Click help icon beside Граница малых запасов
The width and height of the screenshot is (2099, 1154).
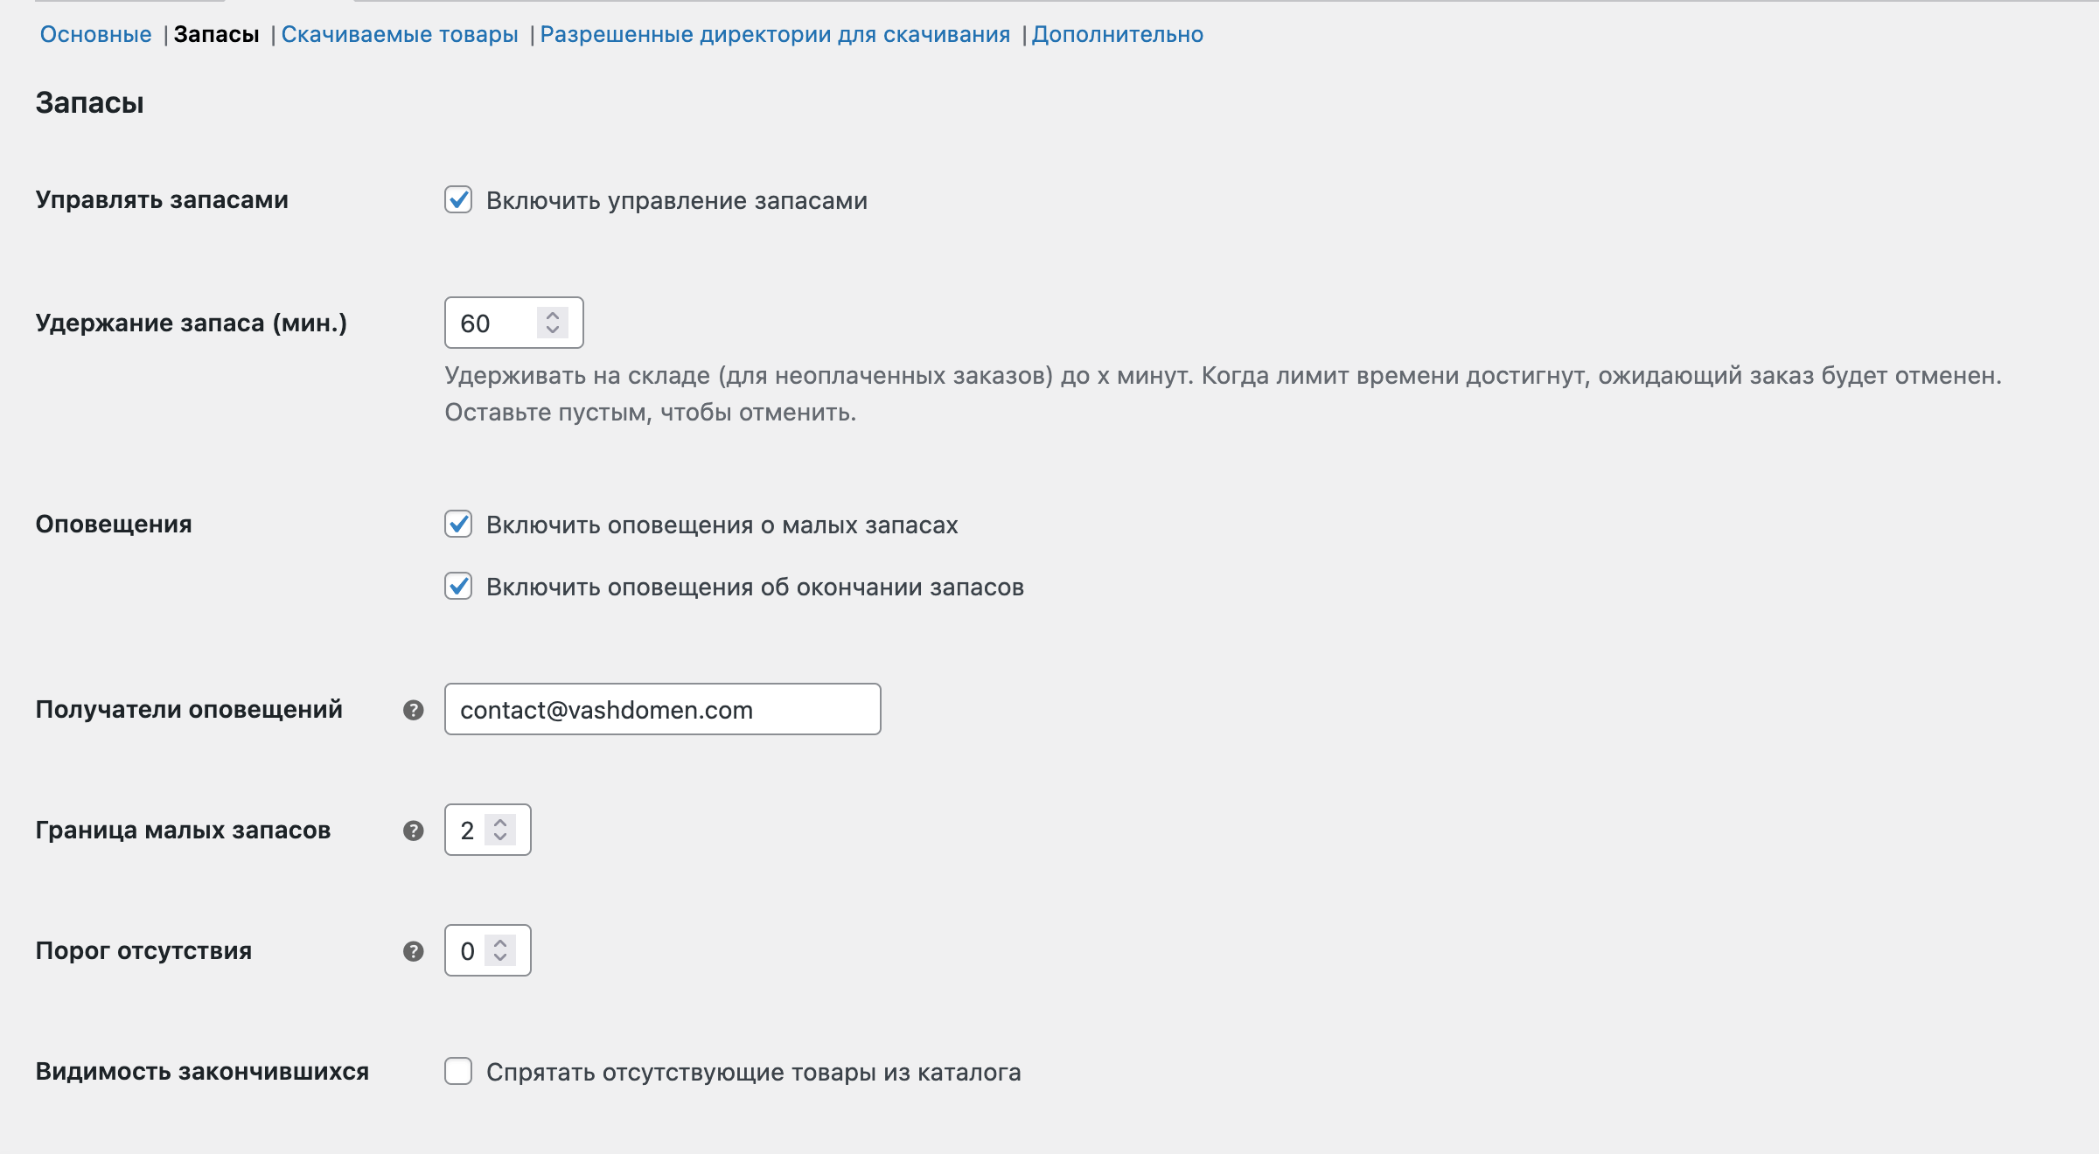(x=413, y=831)
